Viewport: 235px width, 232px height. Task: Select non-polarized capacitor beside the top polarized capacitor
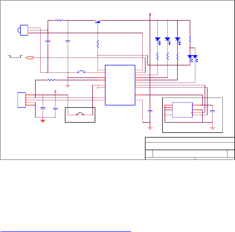[x=68, y=41]
